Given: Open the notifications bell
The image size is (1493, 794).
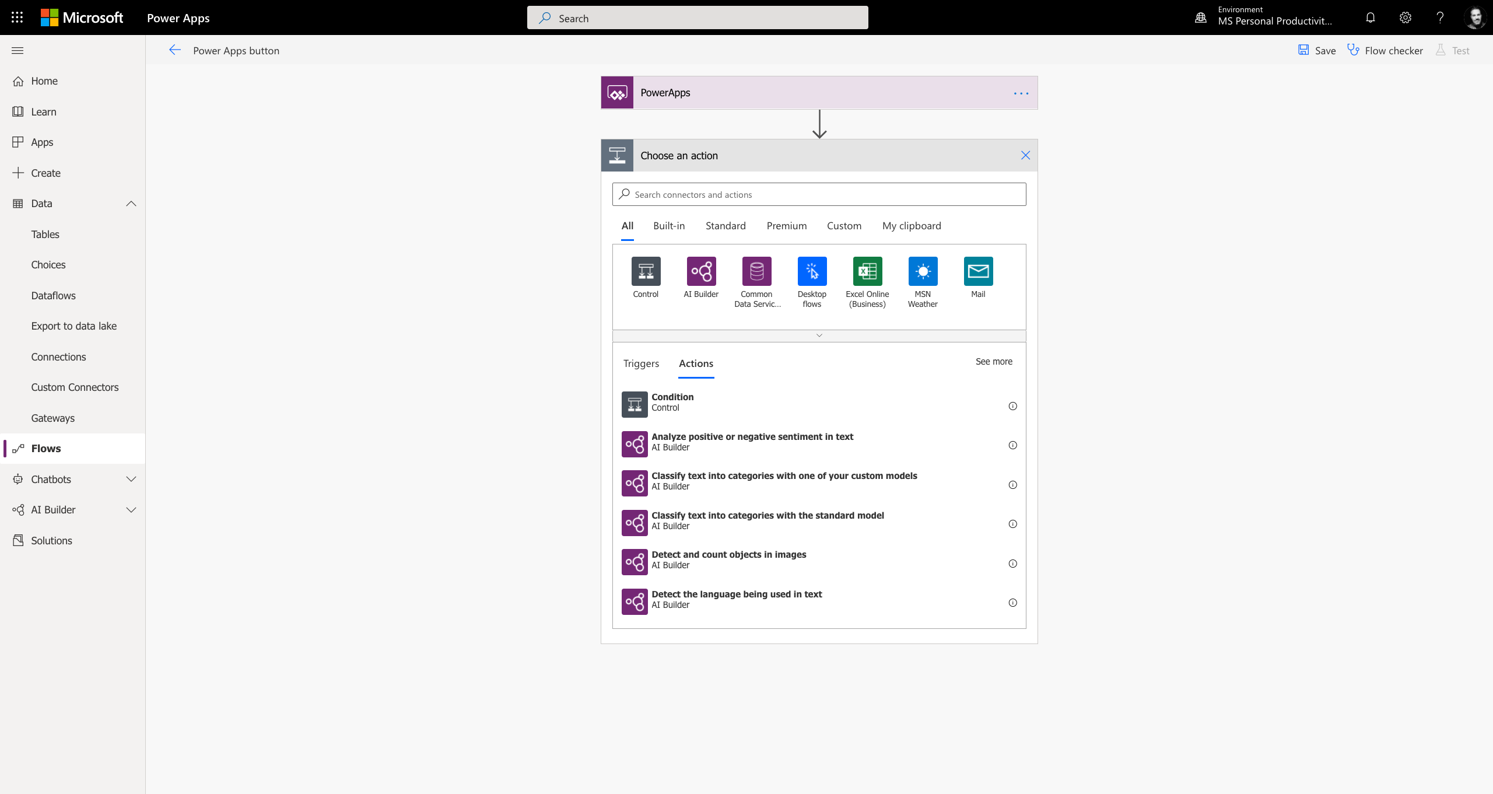Looking at the screenshot, I should pos(1370,18).
